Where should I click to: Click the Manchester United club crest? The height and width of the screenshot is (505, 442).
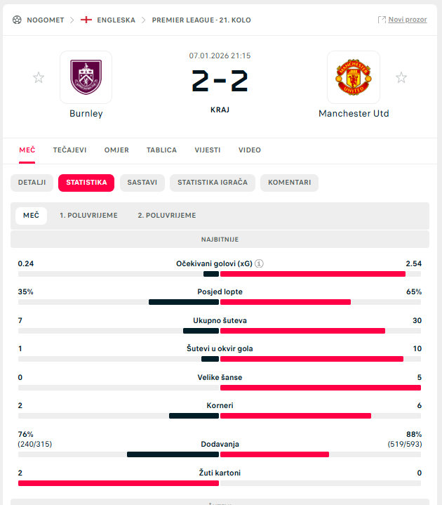(x=354, y=77)
